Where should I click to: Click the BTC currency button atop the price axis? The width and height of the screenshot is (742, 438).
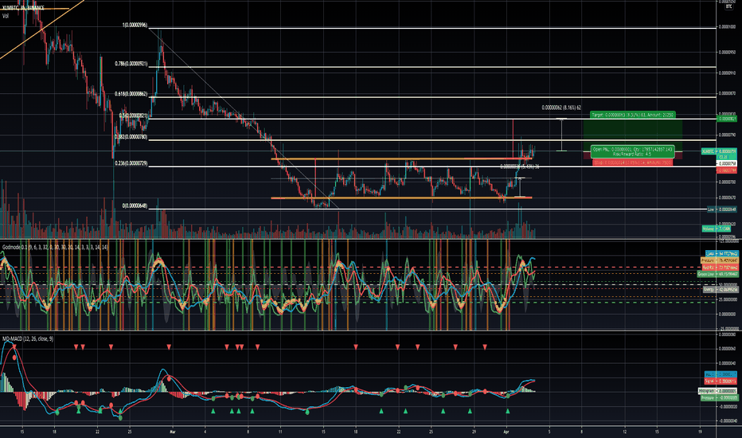tap(728, 6)
